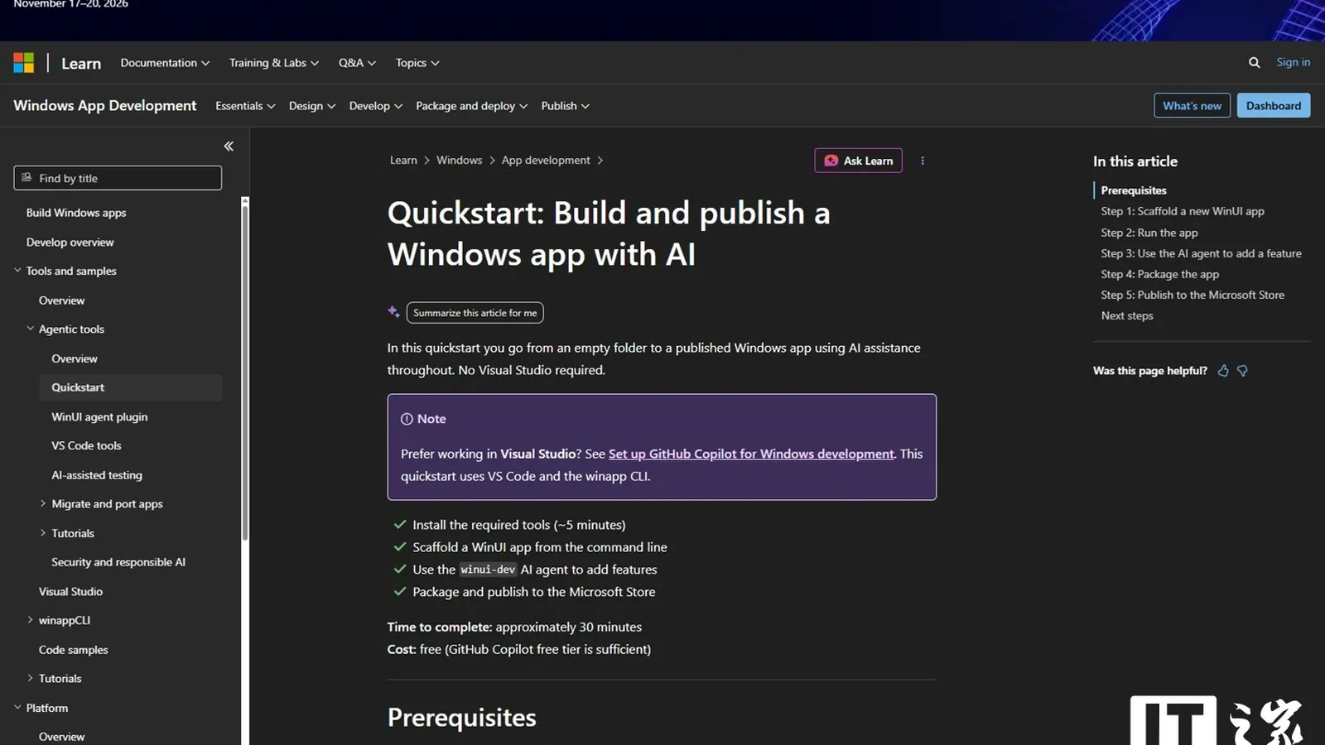Focus the Find by title field

pos(118,178)
